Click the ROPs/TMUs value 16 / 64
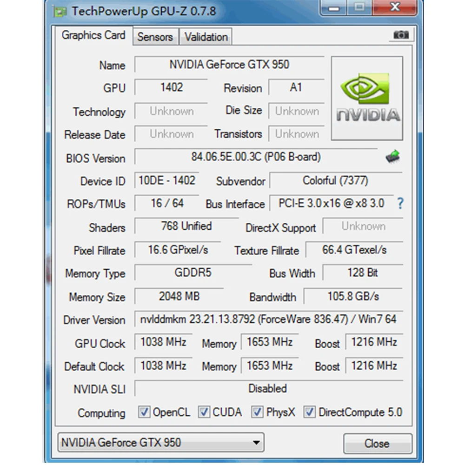This screenshot has height=465, width=465. (166, 203)
